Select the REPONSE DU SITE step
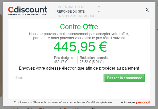Screen dimensions: 158x109 click(71, 12)
